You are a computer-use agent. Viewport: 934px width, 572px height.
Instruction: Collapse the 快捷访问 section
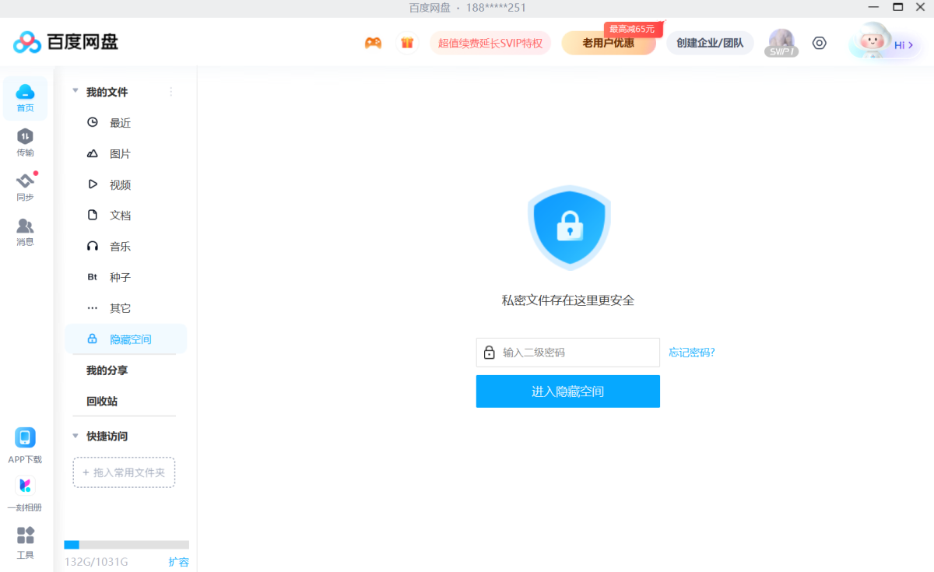pos(75,436)
